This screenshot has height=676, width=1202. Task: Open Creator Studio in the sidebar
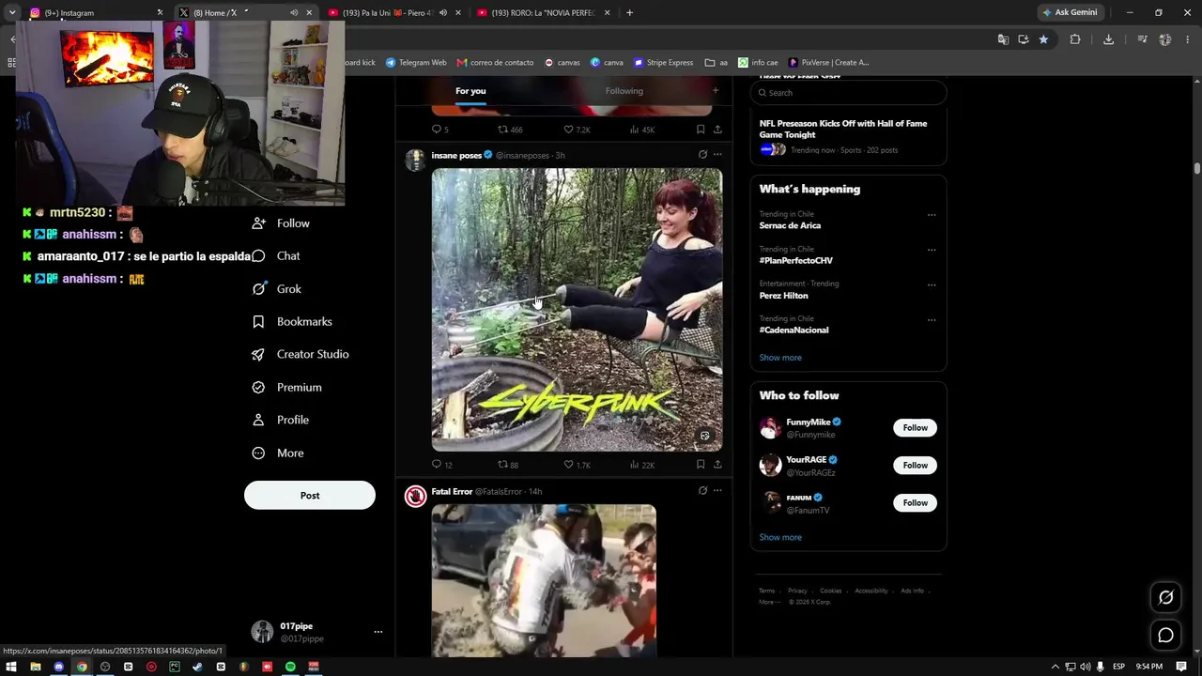300,354
